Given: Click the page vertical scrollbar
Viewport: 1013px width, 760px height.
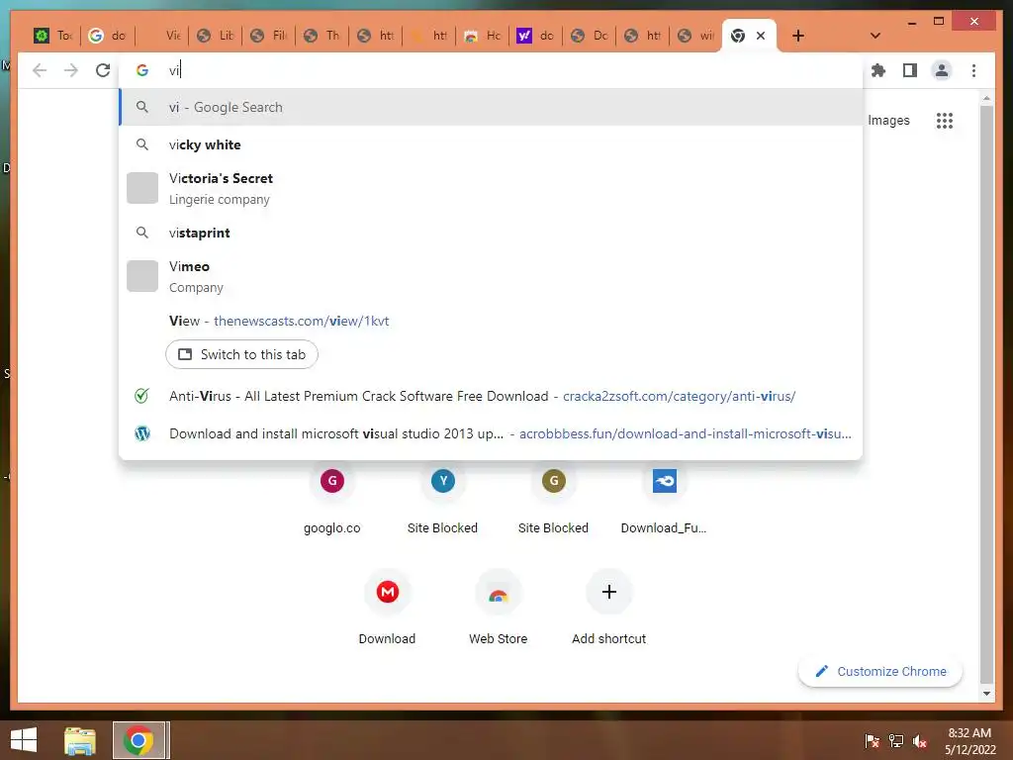Looking at the screenshot, I should [986, 394].
